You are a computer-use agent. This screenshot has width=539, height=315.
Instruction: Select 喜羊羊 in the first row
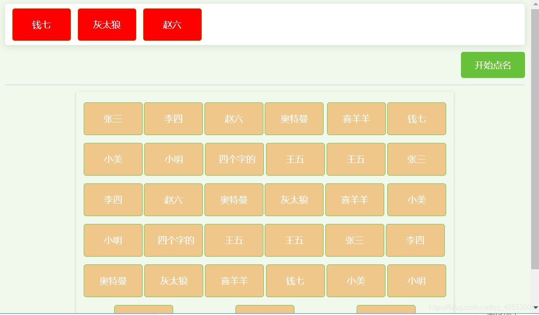(x=356, y=119)
